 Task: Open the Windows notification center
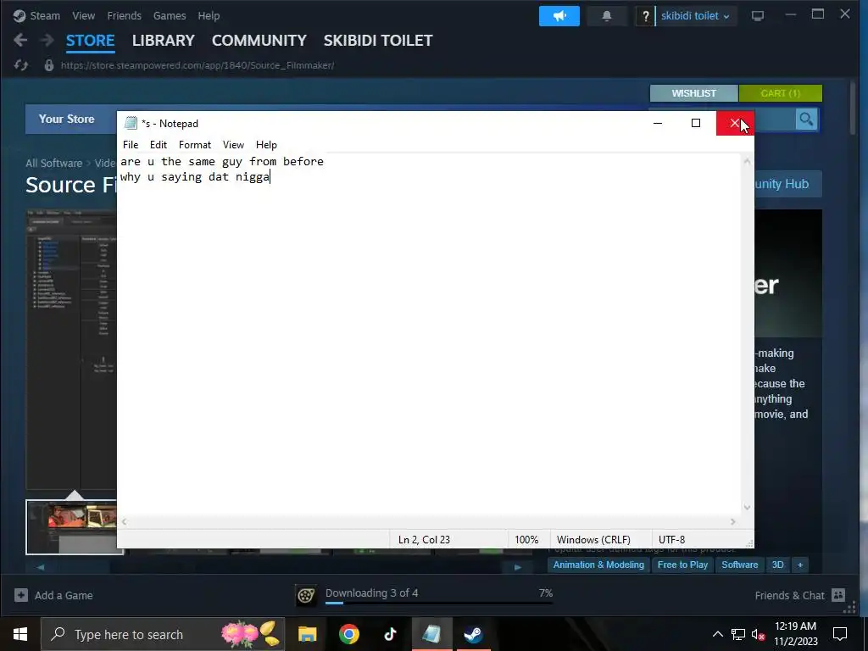pos(840,634)
